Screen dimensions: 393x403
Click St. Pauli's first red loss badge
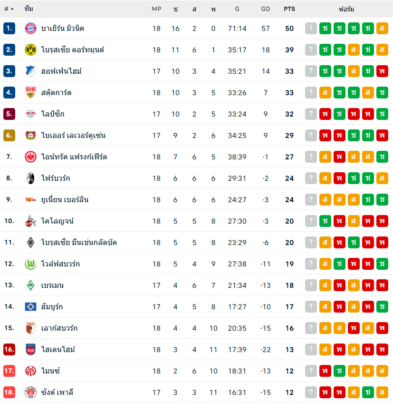(325, 393)
